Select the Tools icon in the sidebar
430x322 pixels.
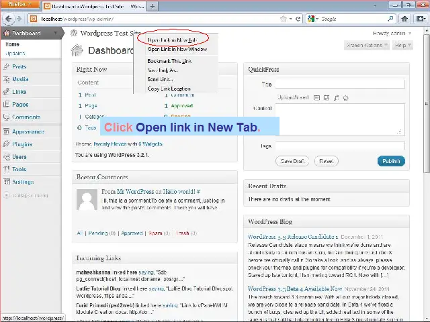point(6,170)
